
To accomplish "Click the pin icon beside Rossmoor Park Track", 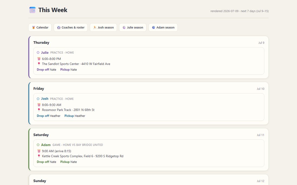I will point(39,110).
